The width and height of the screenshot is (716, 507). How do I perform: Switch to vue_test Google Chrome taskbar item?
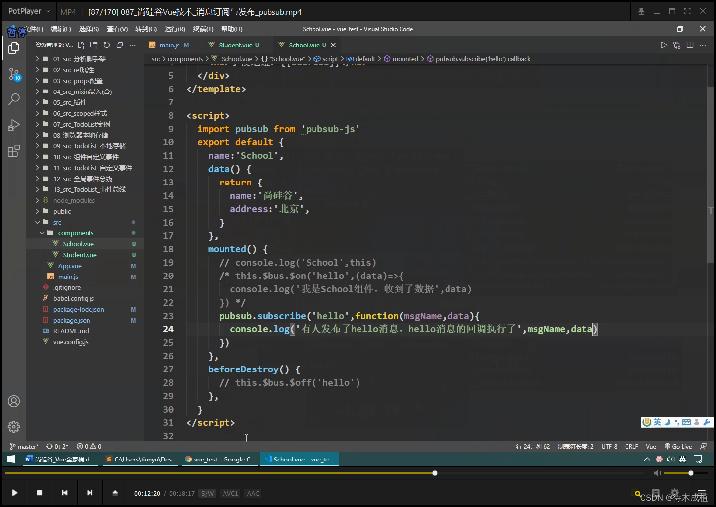220,459
